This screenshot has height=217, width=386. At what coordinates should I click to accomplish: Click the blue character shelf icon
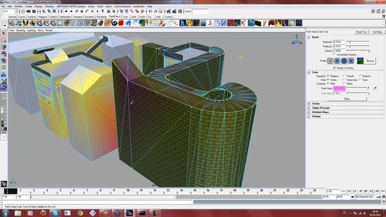pos(183,23)
